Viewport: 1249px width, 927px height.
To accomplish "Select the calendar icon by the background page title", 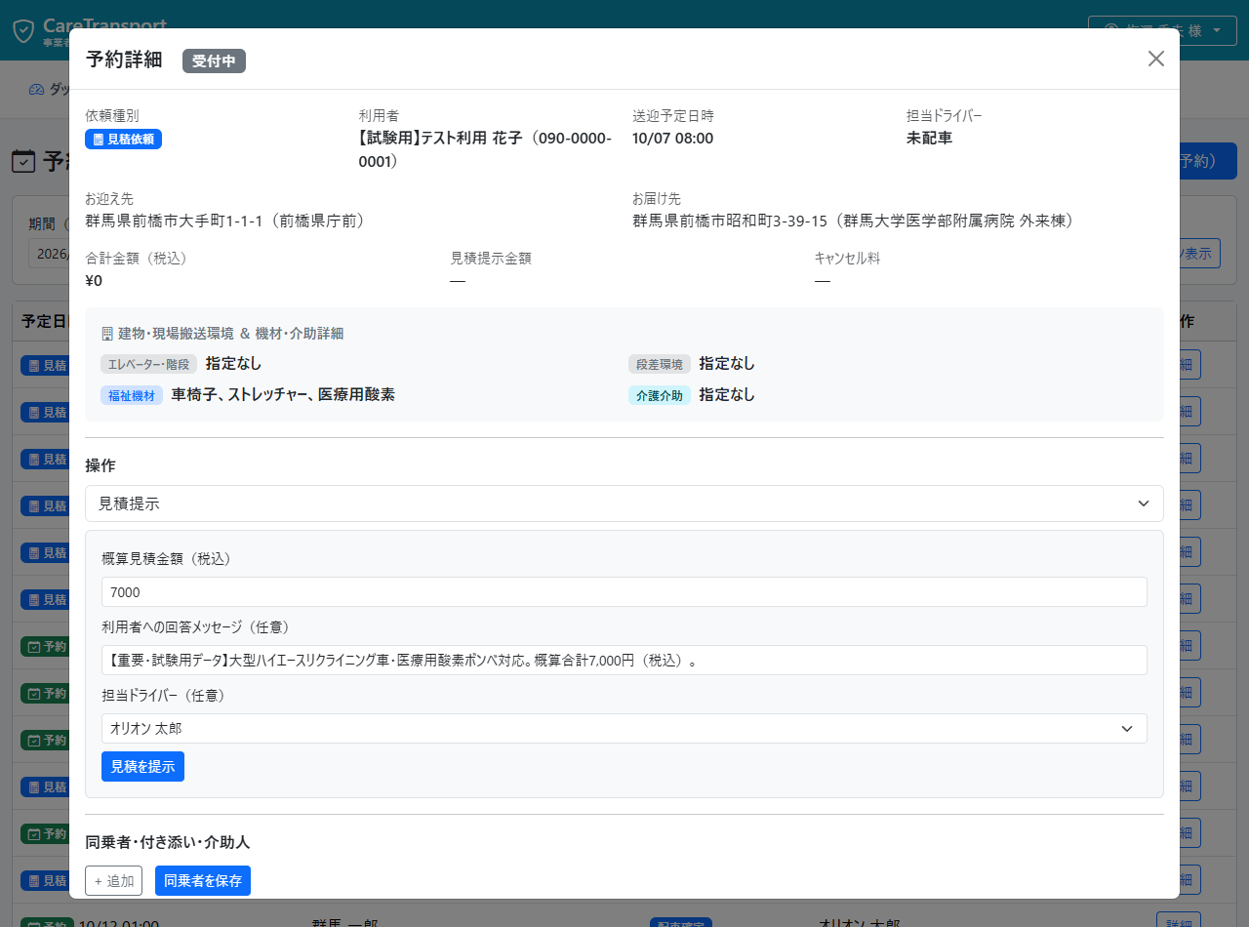I will pyautogui.click(x=23, y=161).
